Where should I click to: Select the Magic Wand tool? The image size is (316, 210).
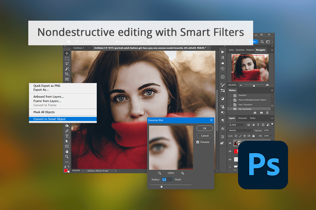[67, 69]
